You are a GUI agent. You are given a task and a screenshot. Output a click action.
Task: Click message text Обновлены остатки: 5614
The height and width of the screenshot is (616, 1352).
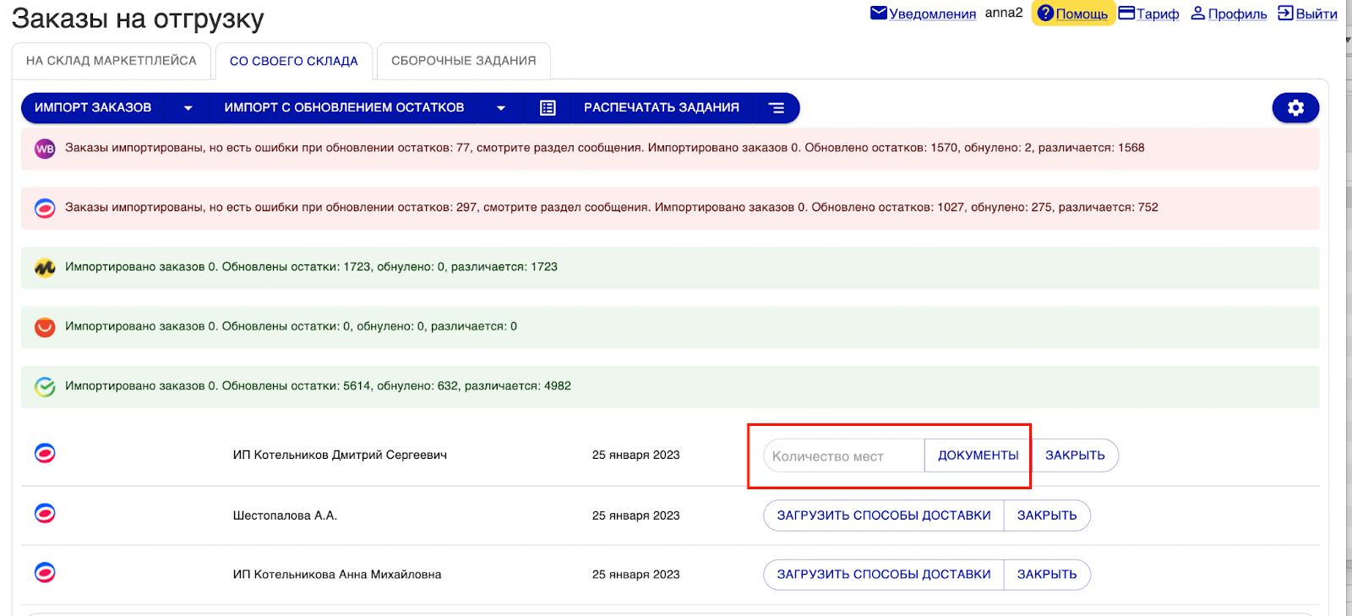coord(318,386)
